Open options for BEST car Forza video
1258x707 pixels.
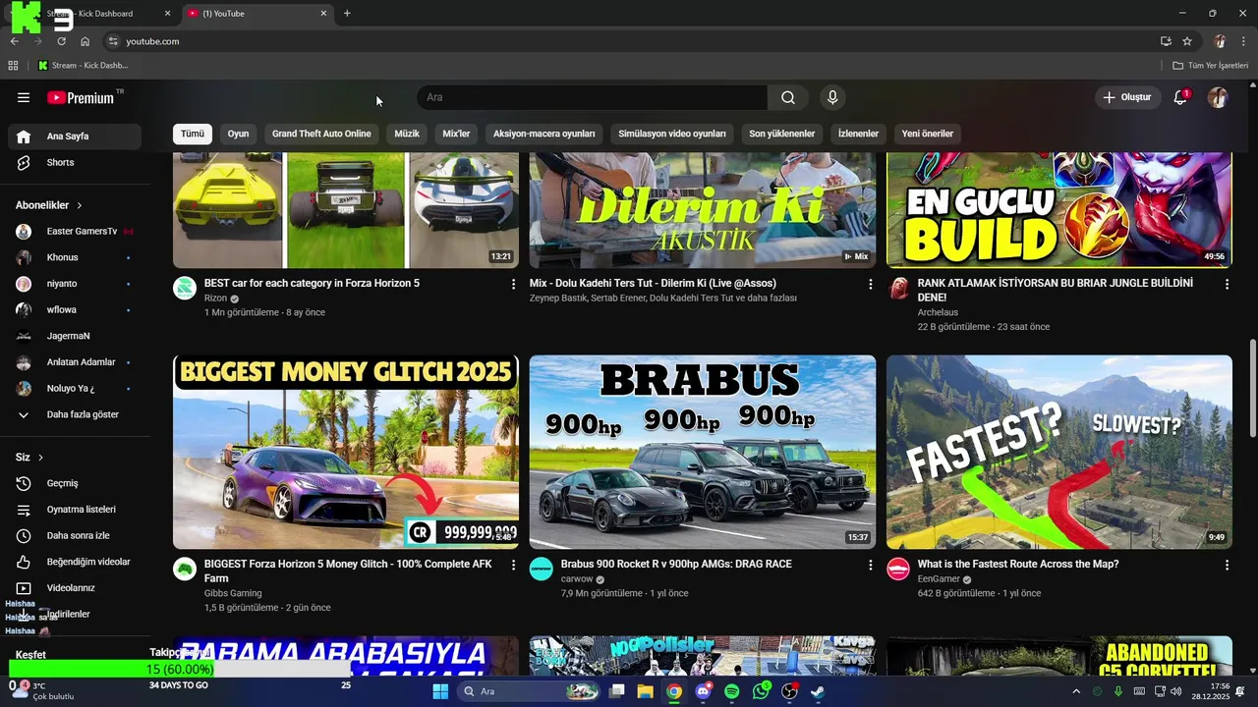coord(513,284)
